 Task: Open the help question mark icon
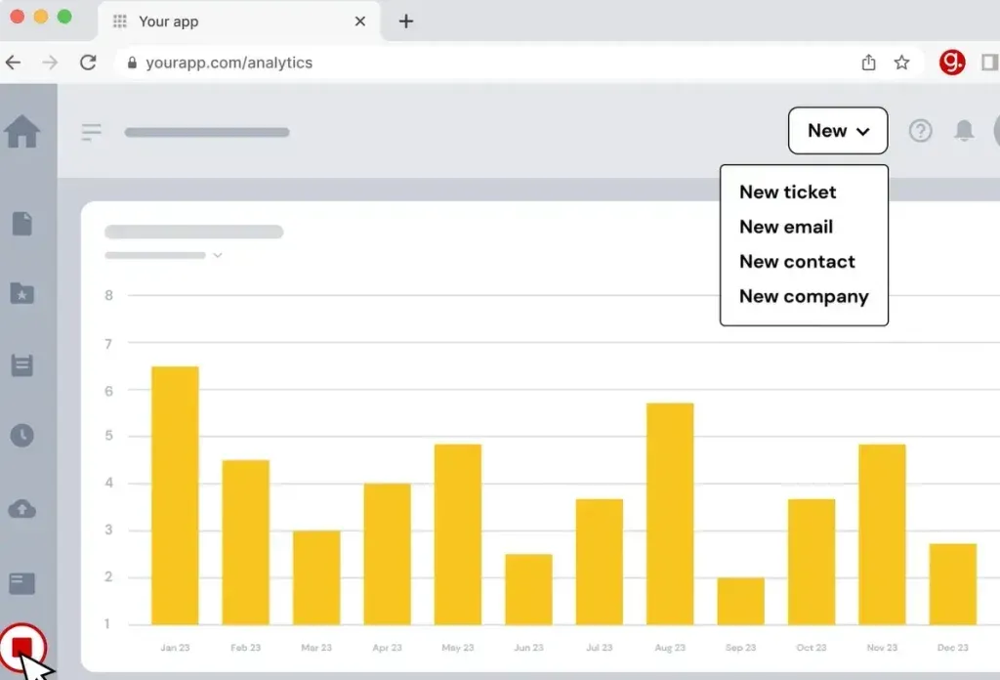(x=920, y=131)
